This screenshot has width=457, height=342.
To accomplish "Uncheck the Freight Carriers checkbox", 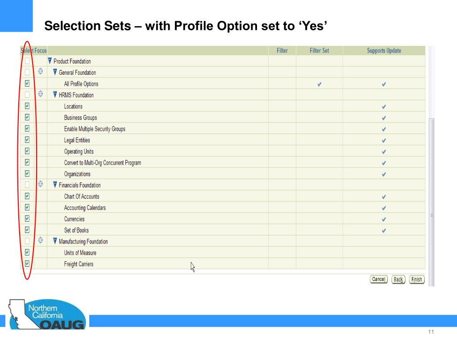I will point(27,264).
